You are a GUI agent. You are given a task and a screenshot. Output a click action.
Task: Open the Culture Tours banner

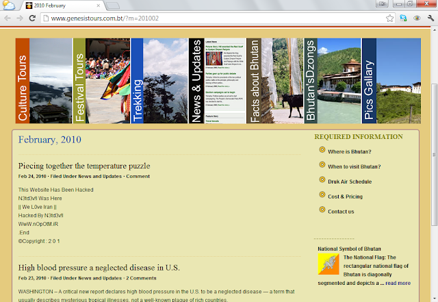point(44,81)
